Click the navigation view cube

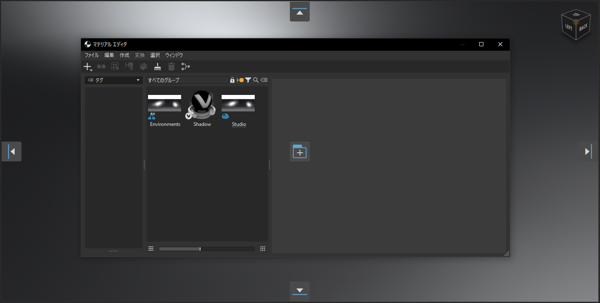575,25
